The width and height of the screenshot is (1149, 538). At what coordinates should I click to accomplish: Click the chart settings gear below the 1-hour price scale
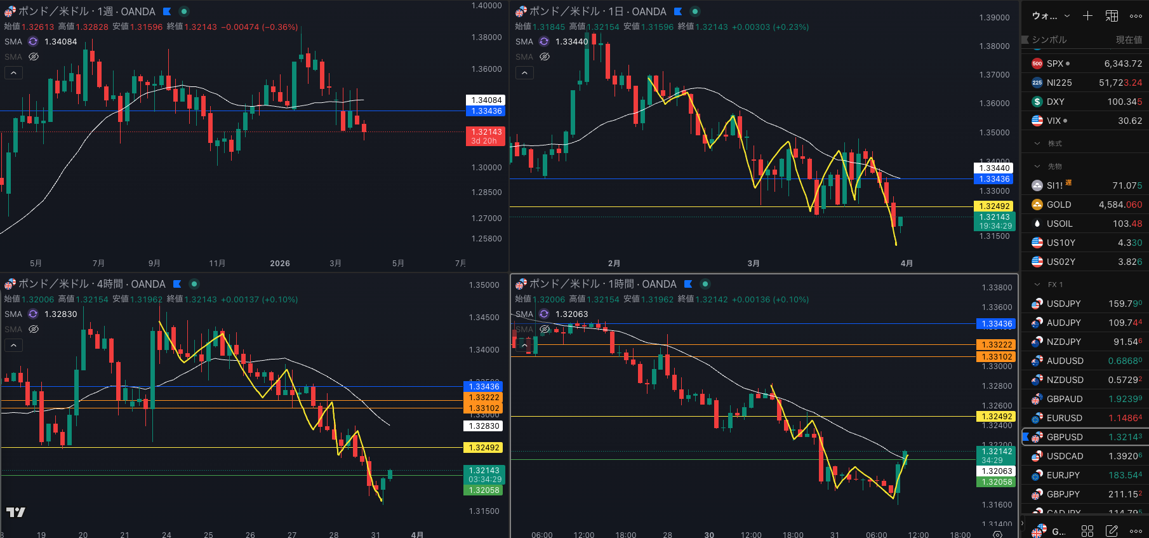point(997,534)
